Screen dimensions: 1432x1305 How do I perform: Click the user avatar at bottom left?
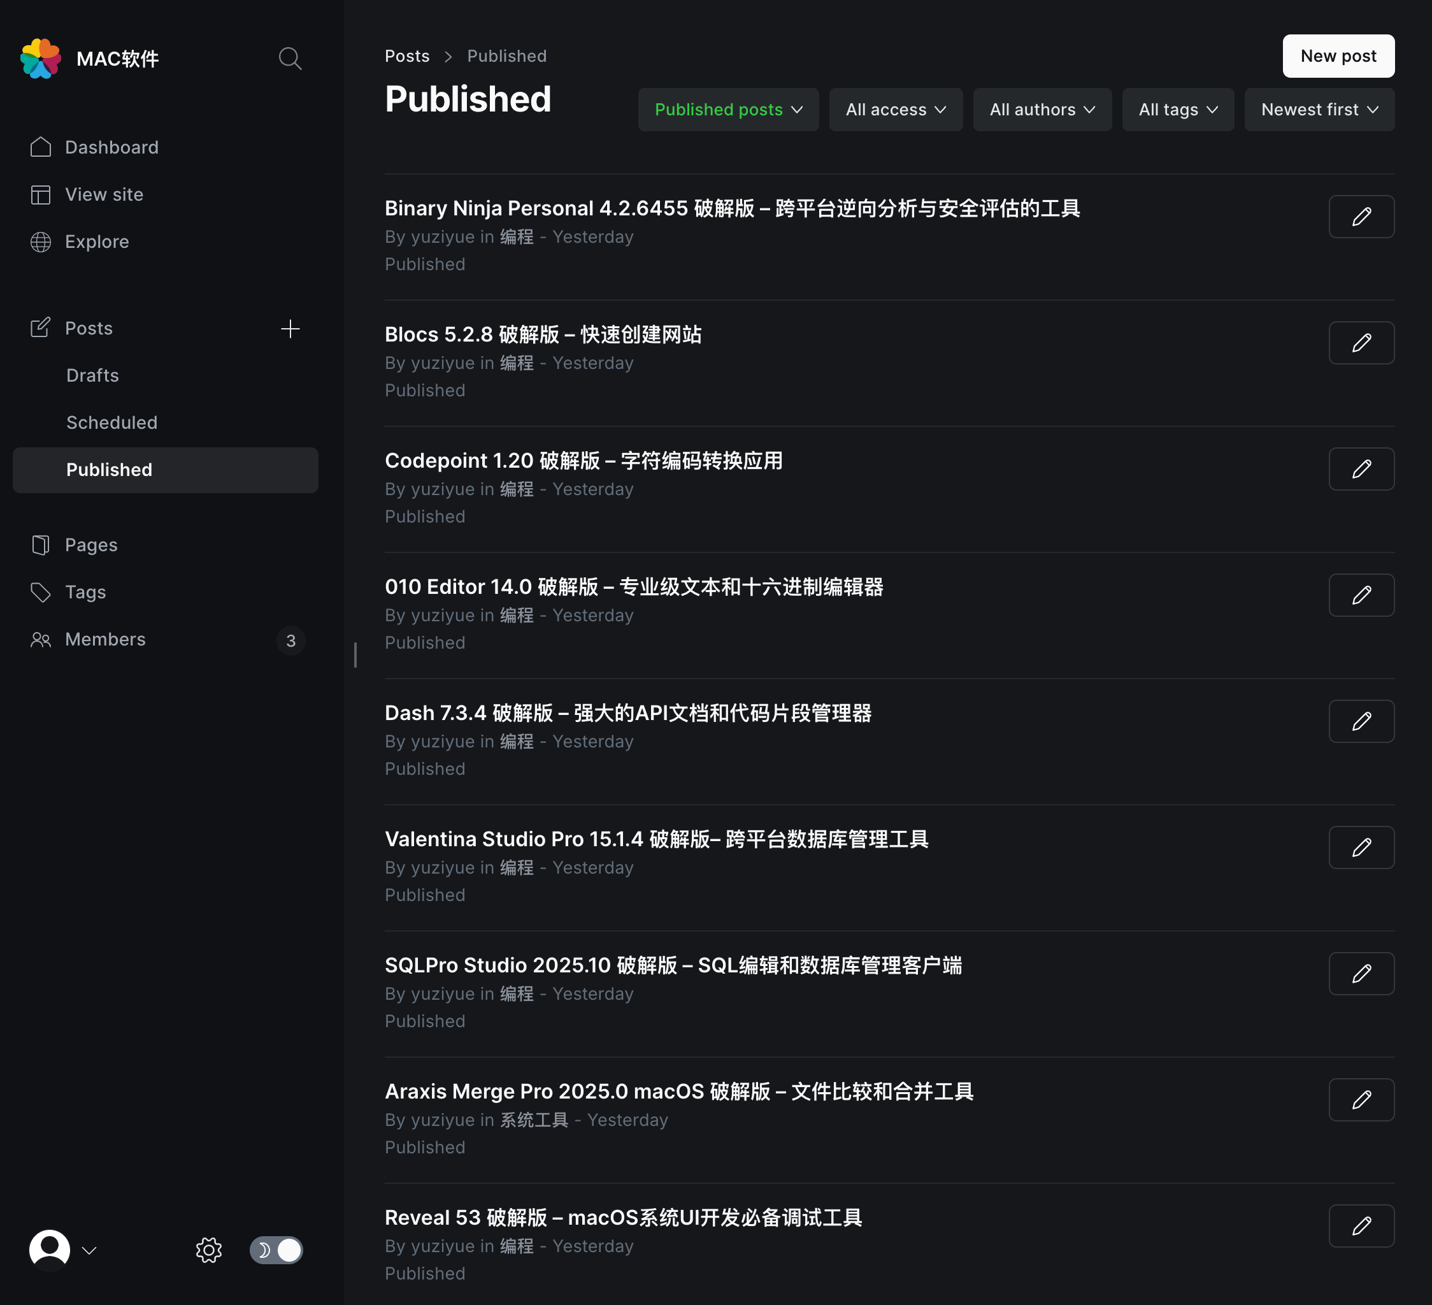[48, 1250]
